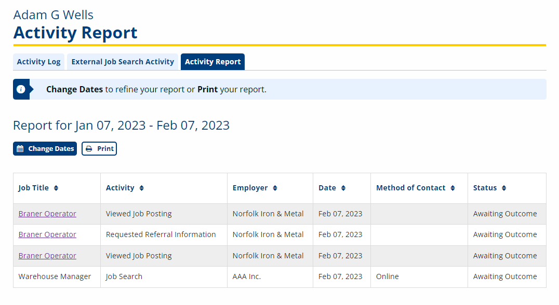Click the sort icon next to Employer
Screen dimensions: 559x305
click(275, 188)
